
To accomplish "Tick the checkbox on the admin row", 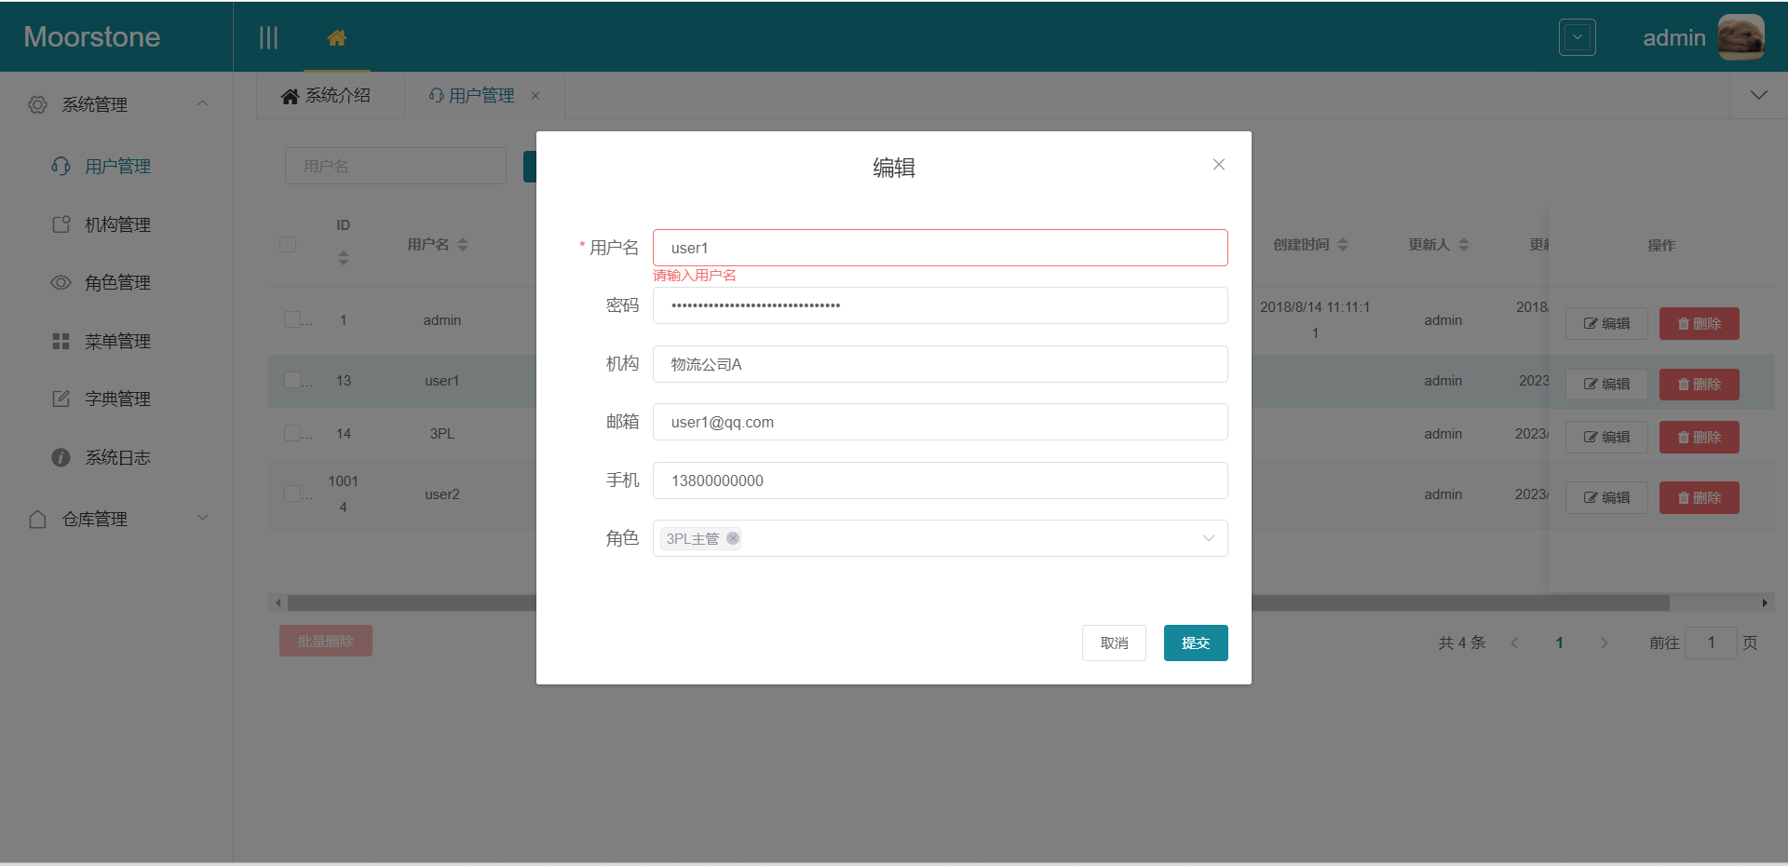I will tap(290, 319).
